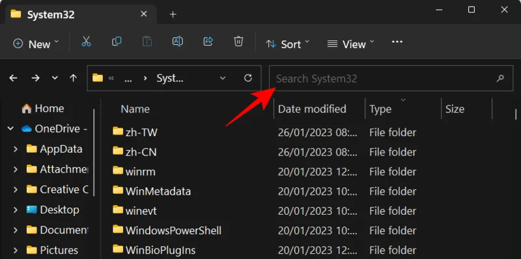521x259 pixels.
Task: Click the OneDrive cloud icon
Action: [x=27, y=128]
